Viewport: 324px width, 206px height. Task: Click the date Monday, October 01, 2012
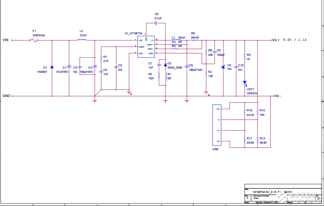click(x=267, y=202)
